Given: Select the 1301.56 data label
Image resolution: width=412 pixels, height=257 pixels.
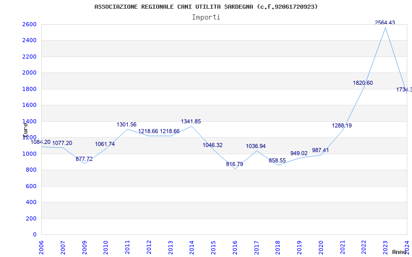Looking at the screenshot, I should click(126, 125).
